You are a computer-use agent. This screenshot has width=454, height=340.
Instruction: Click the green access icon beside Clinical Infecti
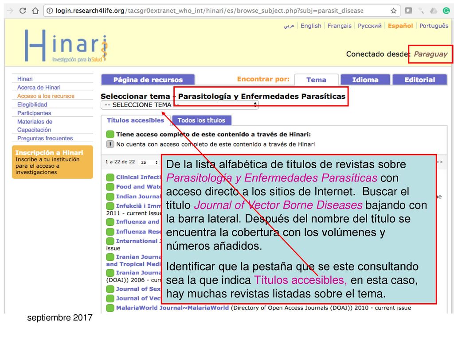110,178
